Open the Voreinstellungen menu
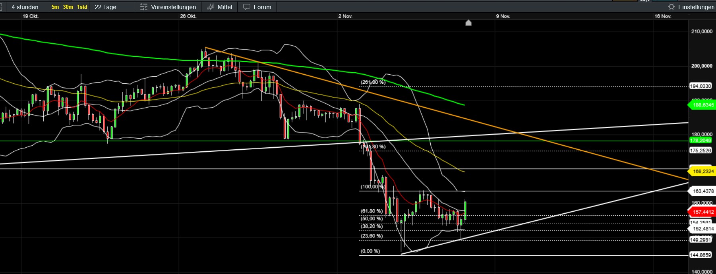The height and width of the screenshot is (274, 716). [173, 7]
